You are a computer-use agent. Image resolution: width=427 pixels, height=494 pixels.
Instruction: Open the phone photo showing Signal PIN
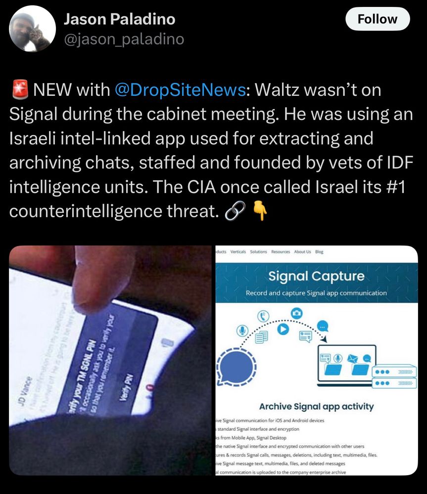click(110, 360)
